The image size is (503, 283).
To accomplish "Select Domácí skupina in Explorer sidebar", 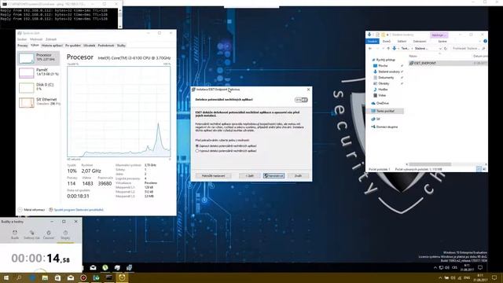I will pos(384,127).
